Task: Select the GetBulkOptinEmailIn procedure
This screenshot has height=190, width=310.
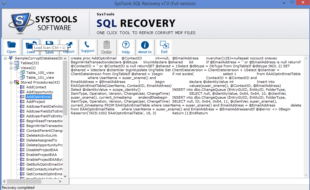Action: tap(44, 164)
